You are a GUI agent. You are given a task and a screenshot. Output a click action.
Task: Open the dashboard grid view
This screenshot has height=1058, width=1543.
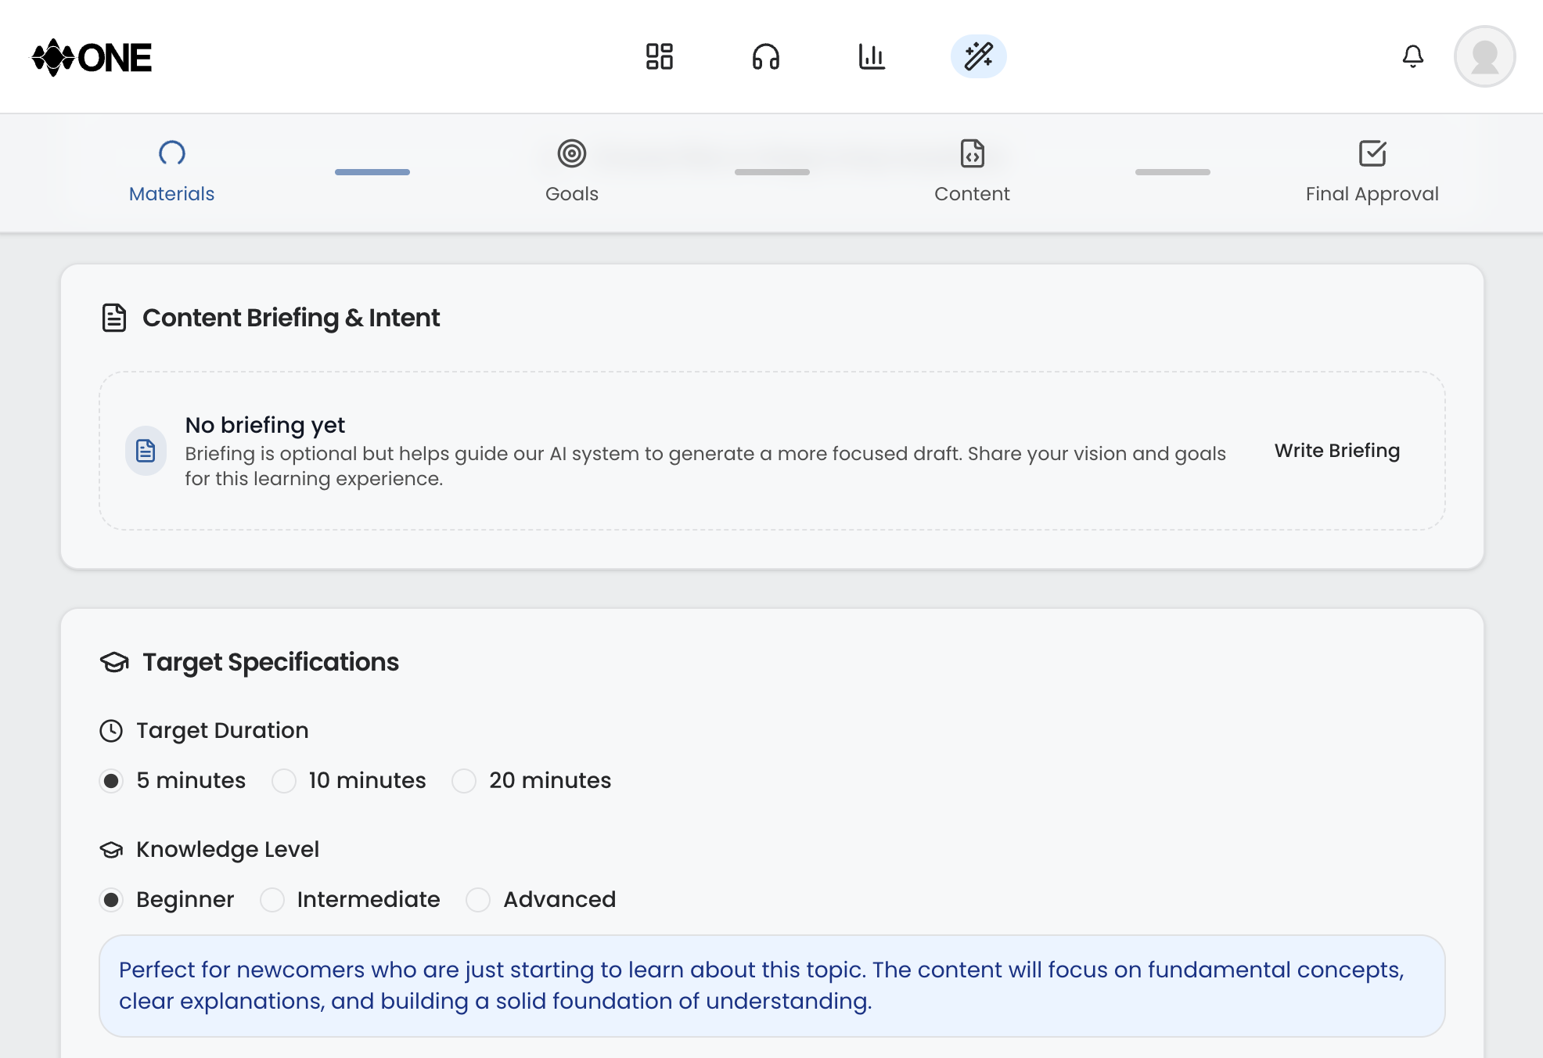658,56
